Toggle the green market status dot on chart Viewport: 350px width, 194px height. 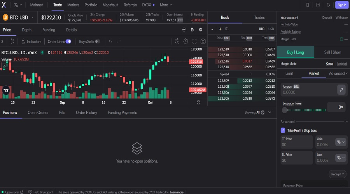42,52
